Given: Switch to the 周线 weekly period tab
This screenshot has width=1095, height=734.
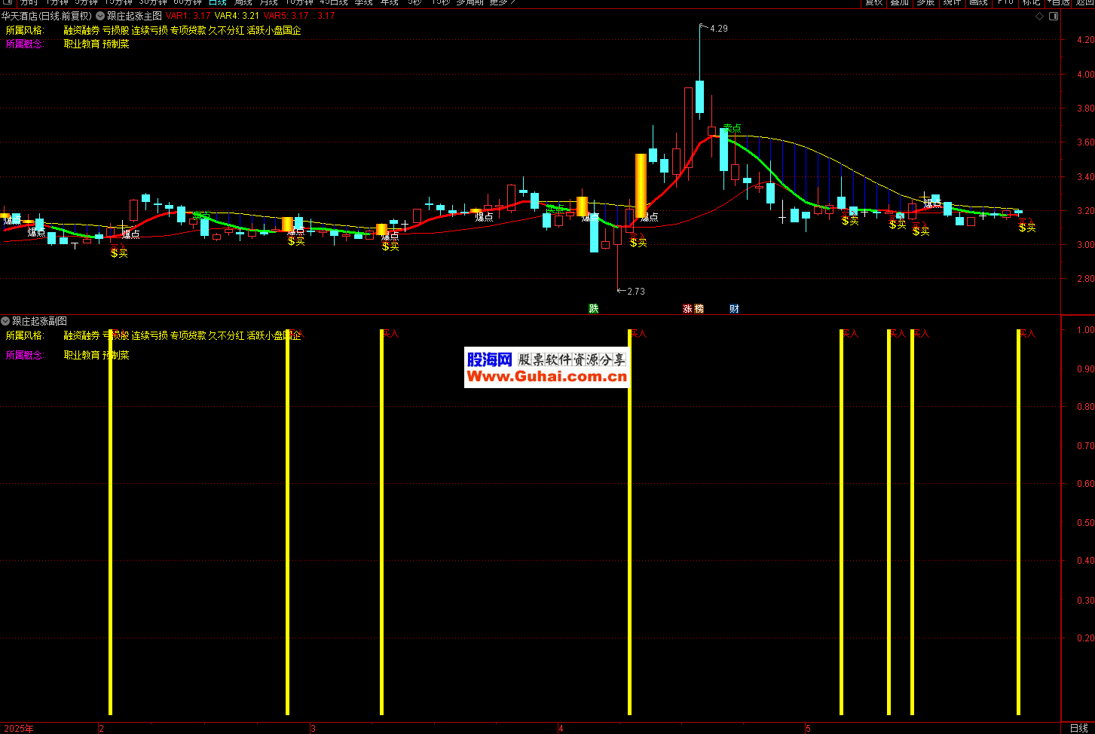Looking at the screenshot, I should 243,3.
